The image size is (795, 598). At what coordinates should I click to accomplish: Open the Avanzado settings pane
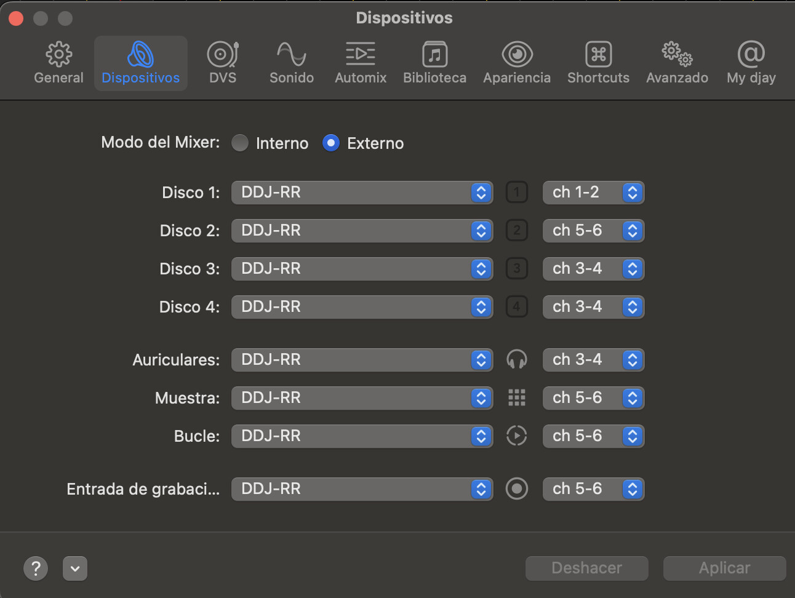coord(677,63)
